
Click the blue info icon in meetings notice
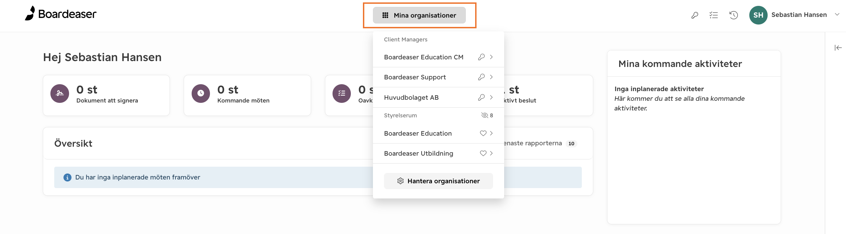pyautogui.click(x=67, y=177)
